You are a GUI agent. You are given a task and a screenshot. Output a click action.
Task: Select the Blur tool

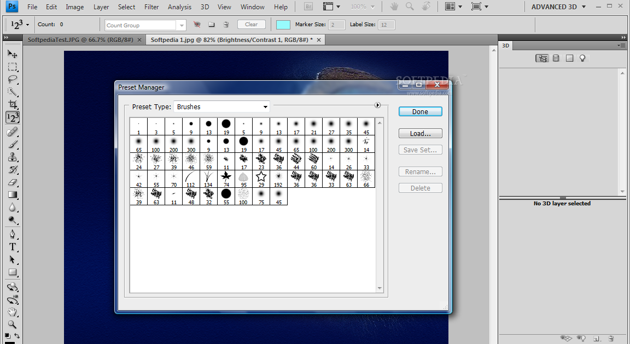point(13,207)
